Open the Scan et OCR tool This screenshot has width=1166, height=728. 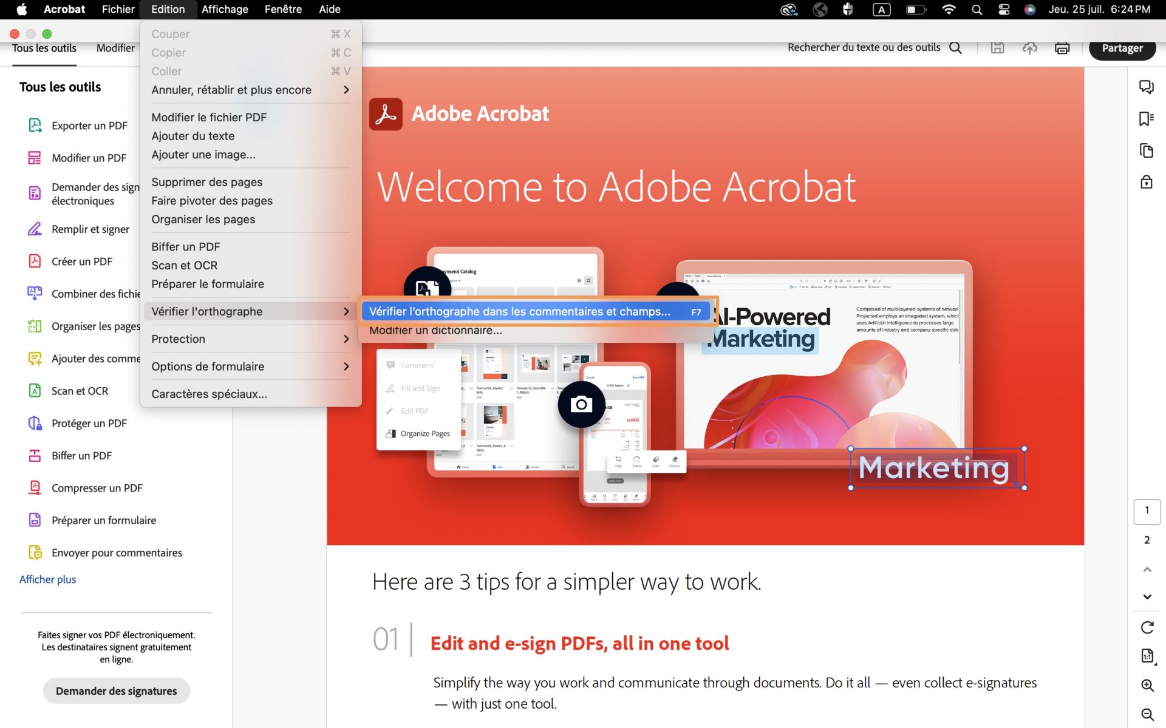(80, 391)
